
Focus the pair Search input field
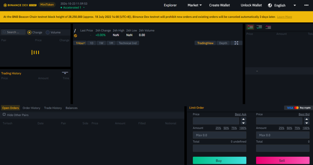13,32
